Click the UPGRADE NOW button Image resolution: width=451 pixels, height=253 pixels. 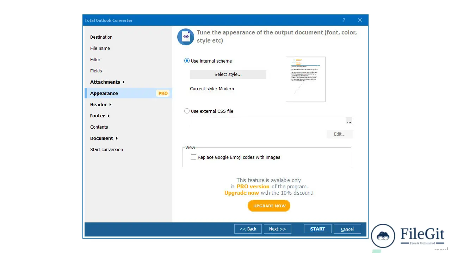point(269,206)
